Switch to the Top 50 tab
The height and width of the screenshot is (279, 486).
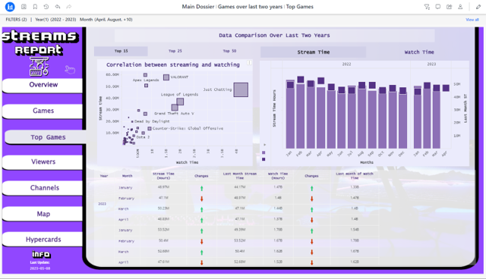click(x=229, y=51)
